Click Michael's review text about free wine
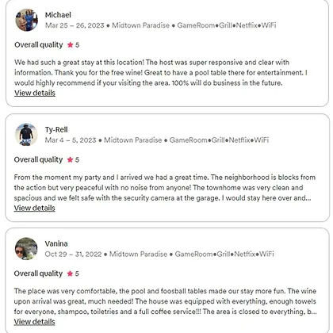Screen dimensions: 333x333 tap(161, 72)
